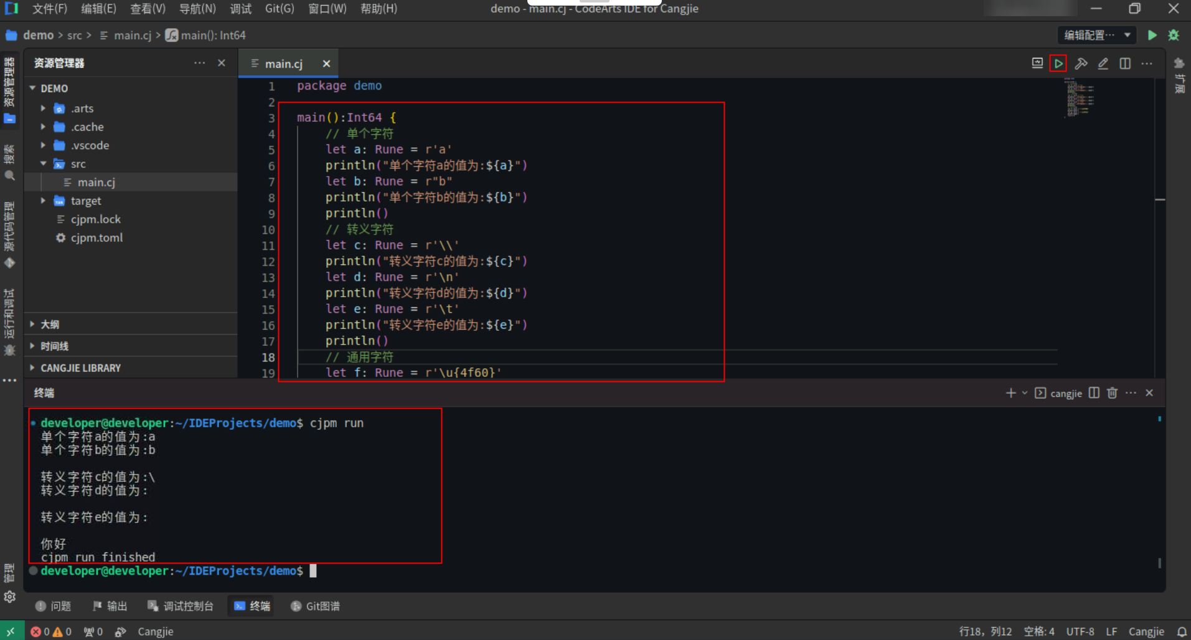Switch to the Output panel tab
This screenshot has height=640, width=1191.
110,606
